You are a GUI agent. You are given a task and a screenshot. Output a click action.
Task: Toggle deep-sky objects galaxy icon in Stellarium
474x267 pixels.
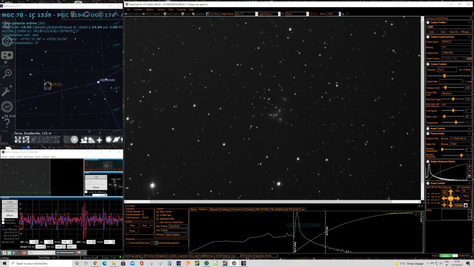[108, 140]
